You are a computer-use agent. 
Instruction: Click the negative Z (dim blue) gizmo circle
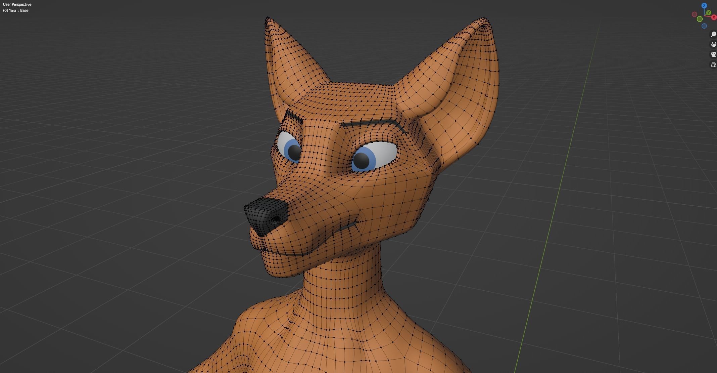point(704,26)
